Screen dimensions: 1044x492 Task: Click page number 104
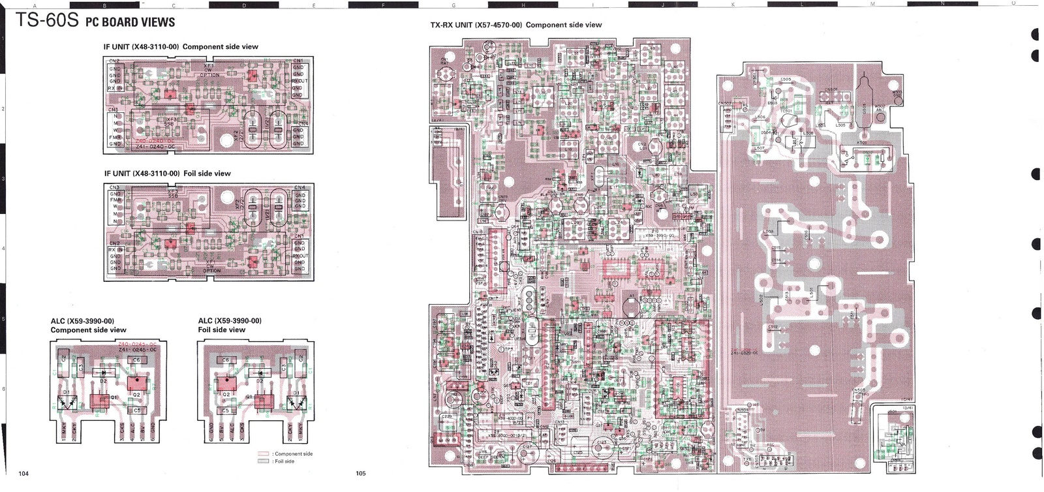24,474
